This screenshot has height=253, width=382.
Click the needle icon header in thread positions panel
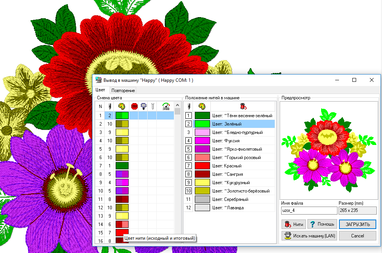click(189, 107)
